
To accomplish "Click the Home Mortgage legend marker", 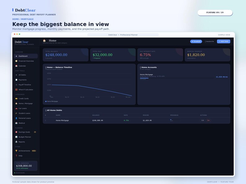I will [46, 102].
